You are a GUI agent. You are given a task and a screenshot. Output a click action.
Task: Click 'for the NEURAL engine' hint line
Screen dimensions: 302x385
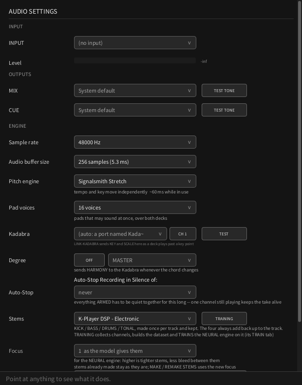[x=147, y=361]
